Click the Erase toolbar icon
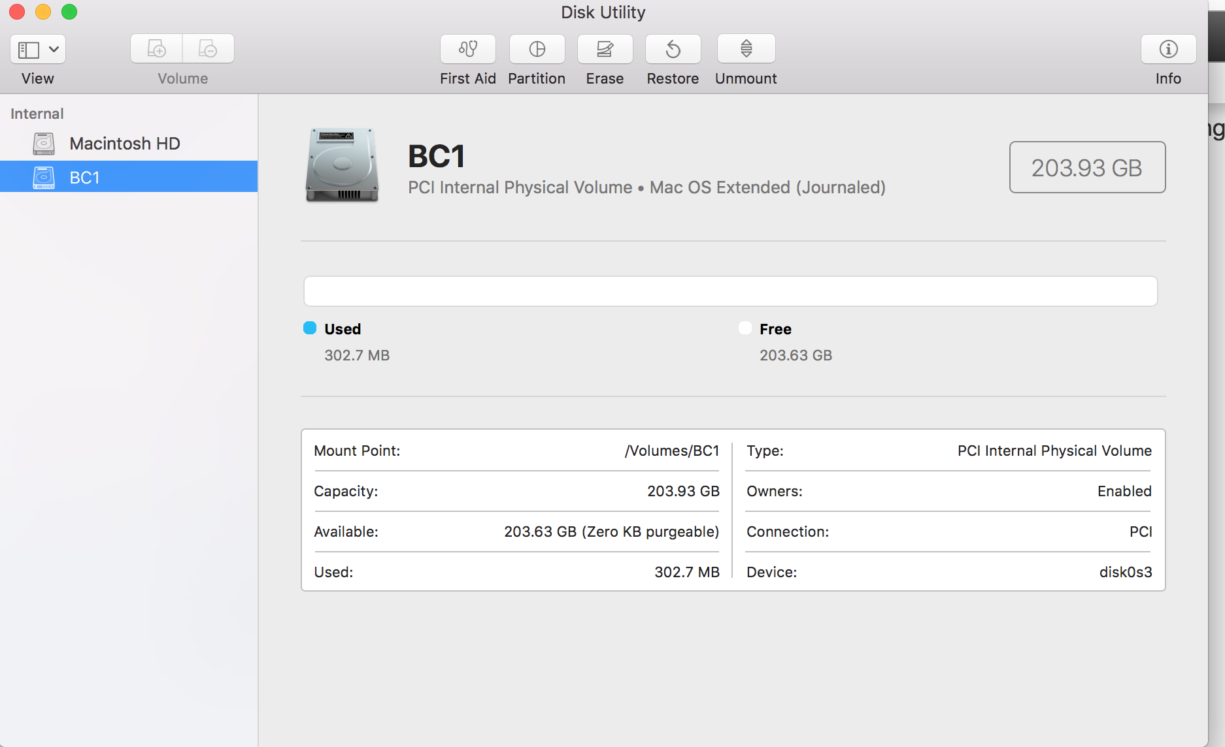Viewport: 1225px width, 747px height. 605,49
